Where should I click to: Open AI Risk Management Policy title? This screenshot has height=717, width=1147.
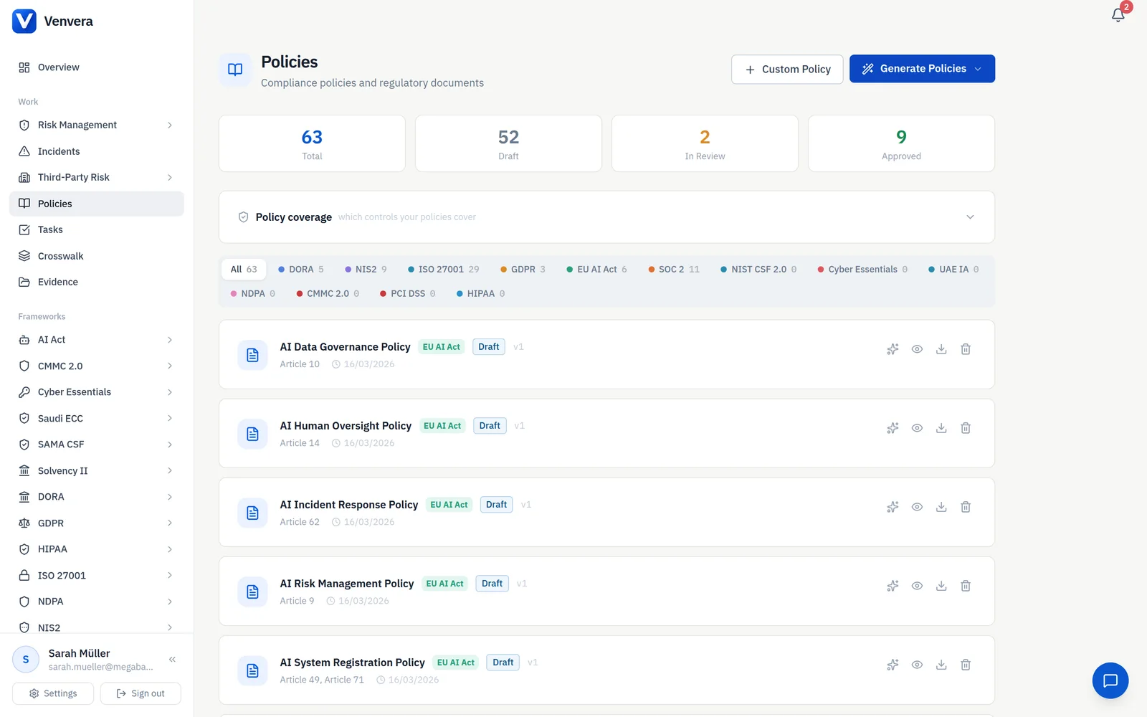pos(347,584)
